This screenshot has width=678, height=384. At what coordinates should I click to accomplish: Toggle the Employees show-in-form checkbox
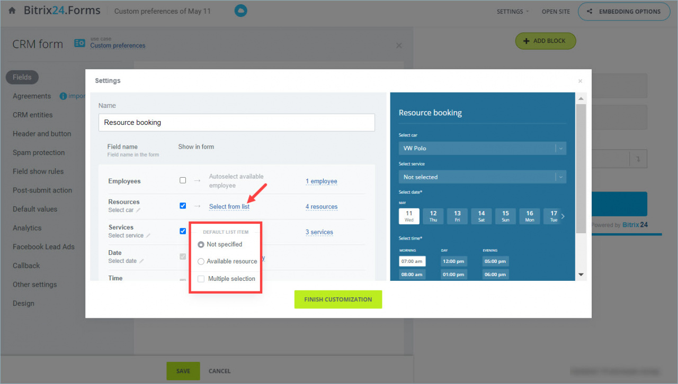(183, 180)
